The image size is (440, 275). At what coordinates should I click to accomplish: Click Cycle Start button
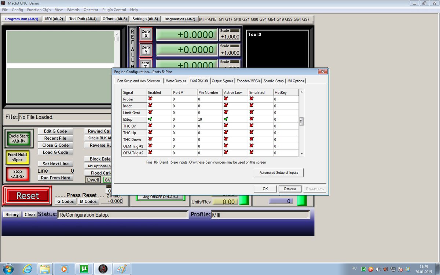19,138
